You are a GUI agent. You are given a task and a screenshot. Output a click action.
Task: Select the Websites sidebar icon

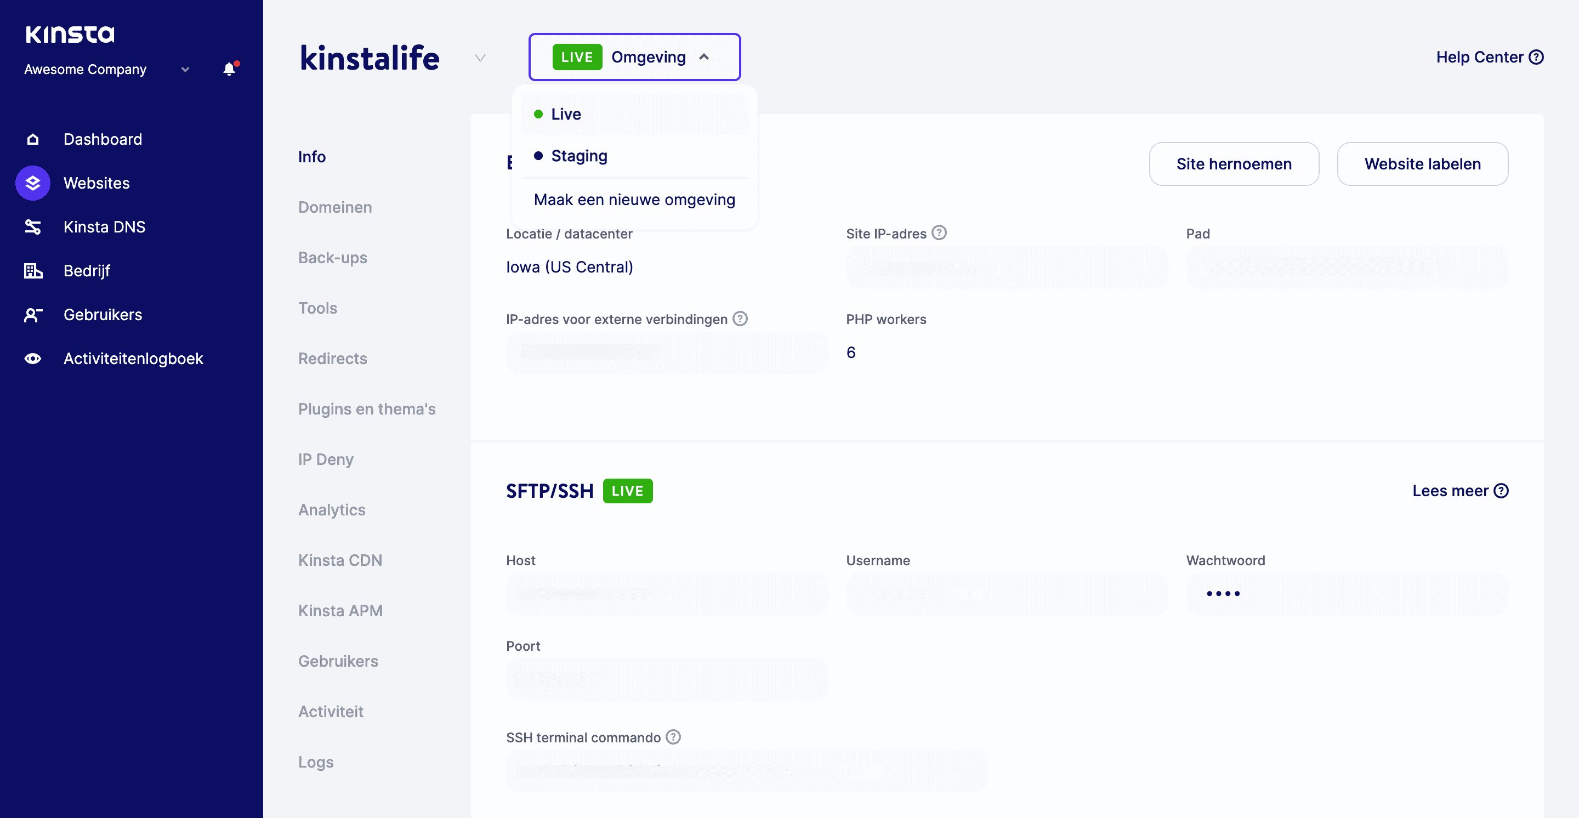(x=32, y=183)
